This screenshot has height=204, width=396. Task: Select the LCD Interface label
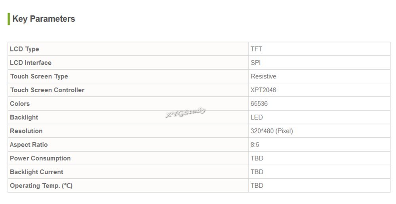(x=30, y=63)
